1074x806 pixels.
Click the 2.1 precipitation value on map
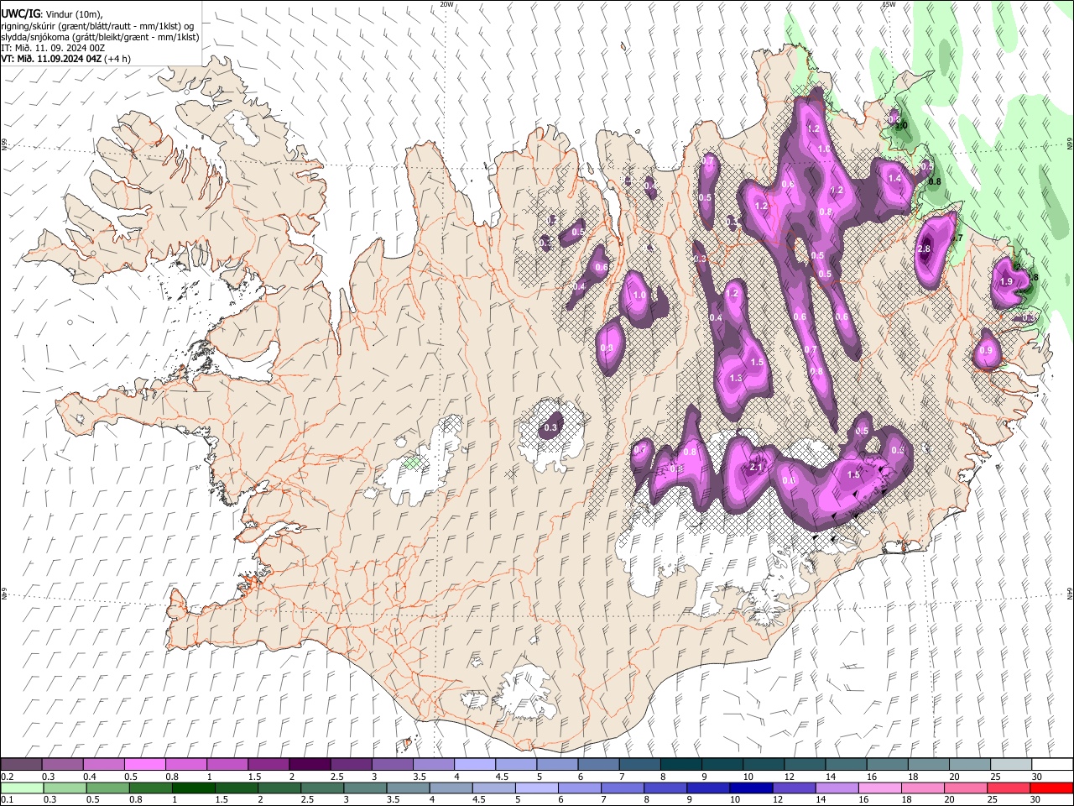pos(755,467)
